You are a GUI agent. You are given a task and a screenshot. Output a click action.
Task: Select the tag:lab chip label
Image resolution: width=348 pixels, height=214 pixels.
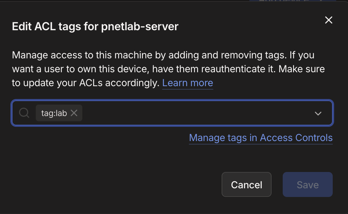(x=54, y=113)
